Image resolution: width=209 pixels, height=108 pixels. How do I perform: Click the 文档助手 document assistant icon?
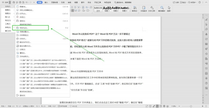pyautogui.click(x=144, y=9)
